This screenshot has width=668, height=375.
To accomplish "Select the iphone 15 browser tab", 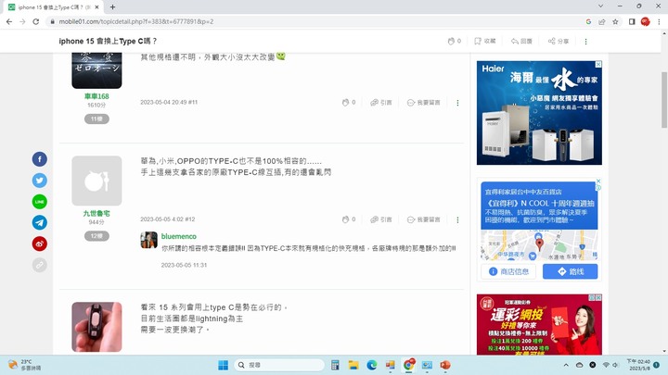I will (53, 7).
